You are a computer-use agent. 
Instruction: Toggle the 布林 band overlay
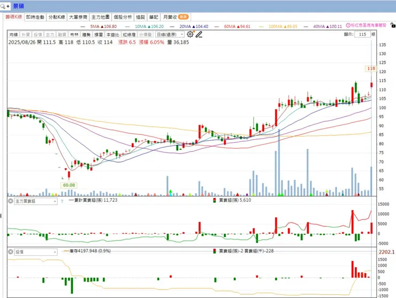click(74, 35)
